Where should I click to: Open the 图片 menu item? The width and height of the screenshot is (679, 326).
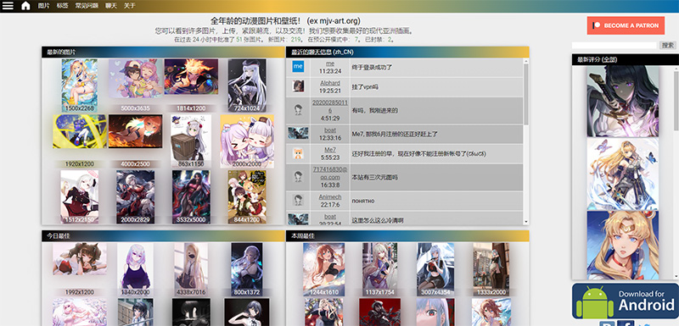point(44,6)
